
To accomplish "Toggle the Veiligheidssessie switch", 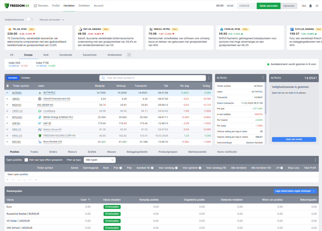I will 30,19.
